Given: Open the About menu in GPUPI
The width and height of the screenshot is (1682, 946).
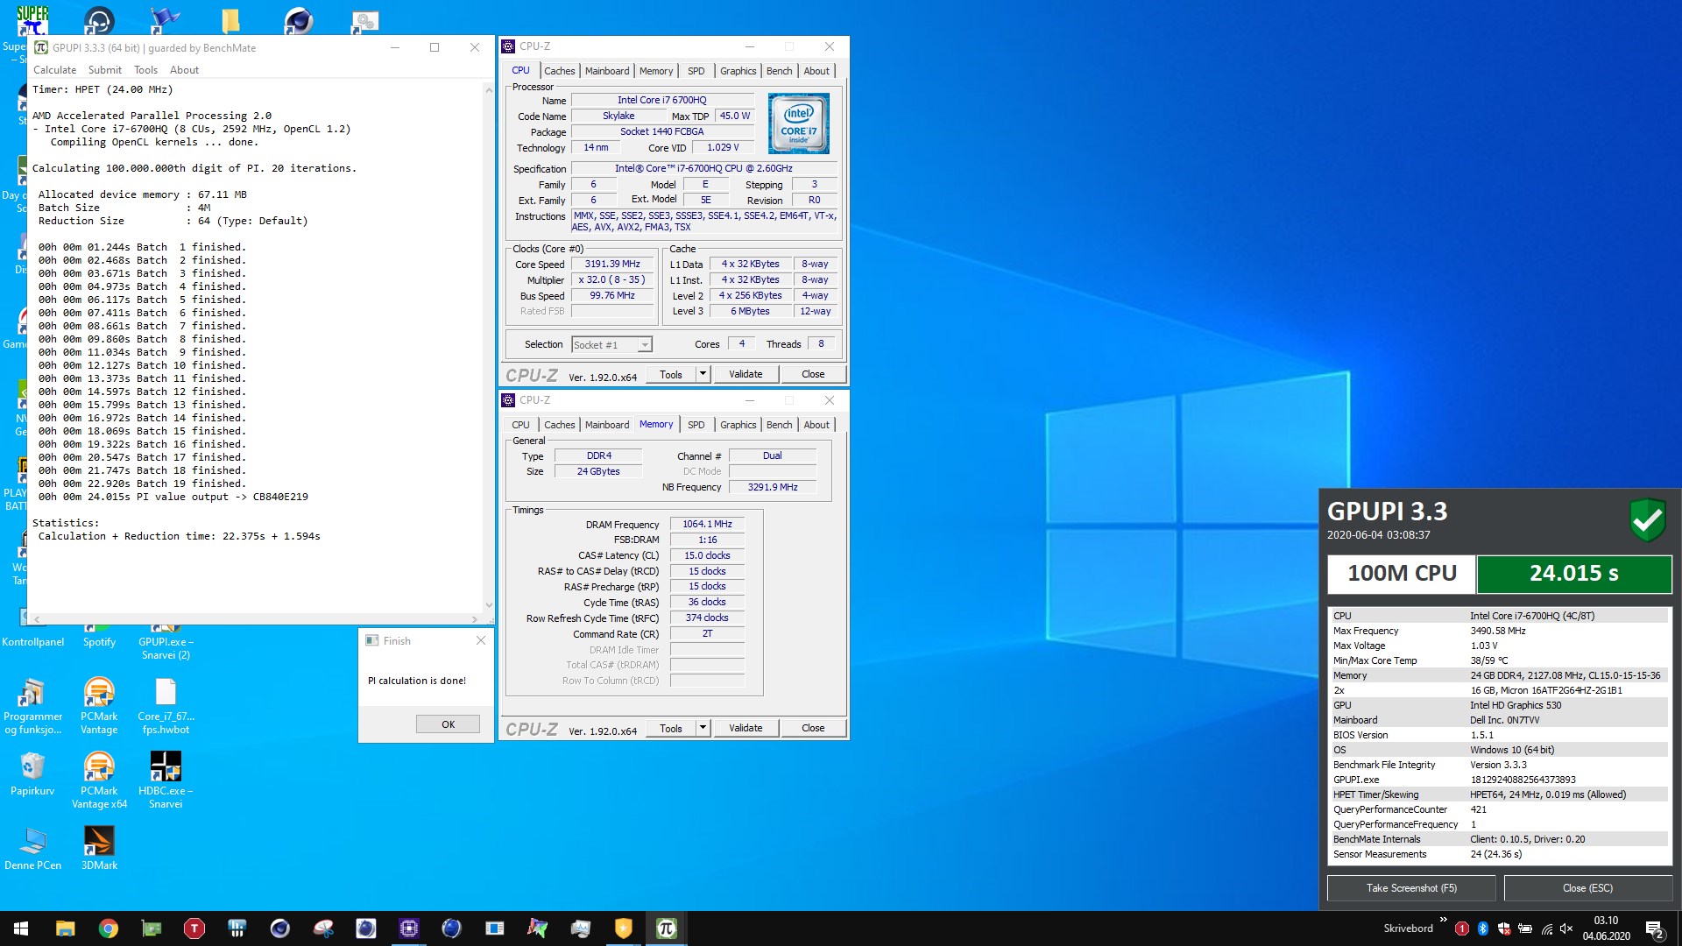Looking at the screenshot, I should 184,70.
